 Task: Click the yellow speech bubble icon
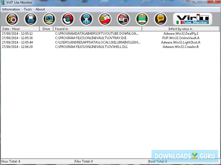(x=161, y=19)
